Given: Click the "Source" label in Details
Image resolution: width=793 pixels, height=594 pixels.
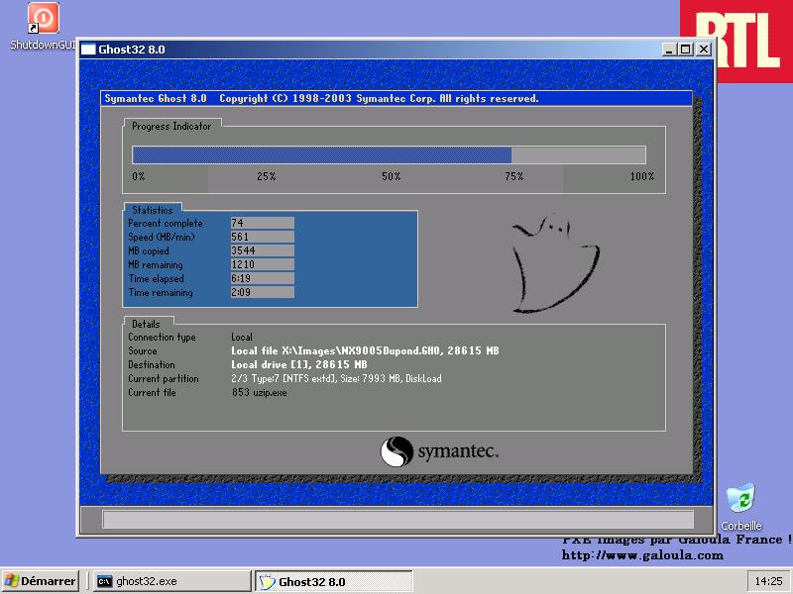Looking at the screenshot, I should click(x=143, y=350).
